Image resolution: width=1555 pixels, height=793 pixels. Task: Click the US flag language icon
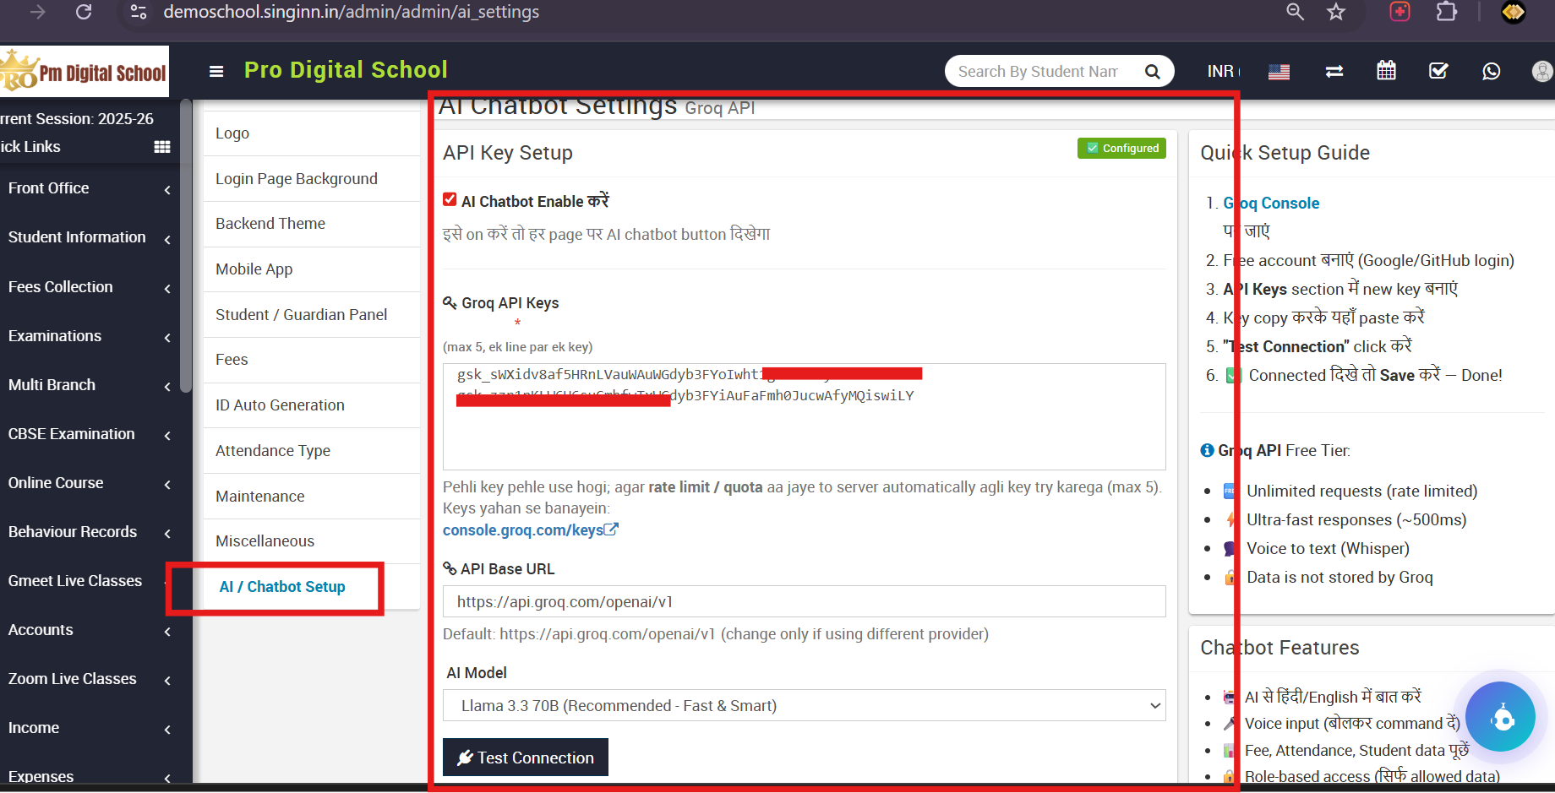(x=1279, y=72)
